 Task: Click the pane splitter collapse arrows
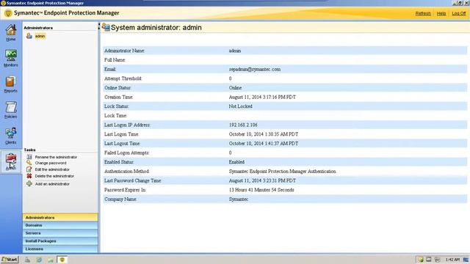point(99,26)
